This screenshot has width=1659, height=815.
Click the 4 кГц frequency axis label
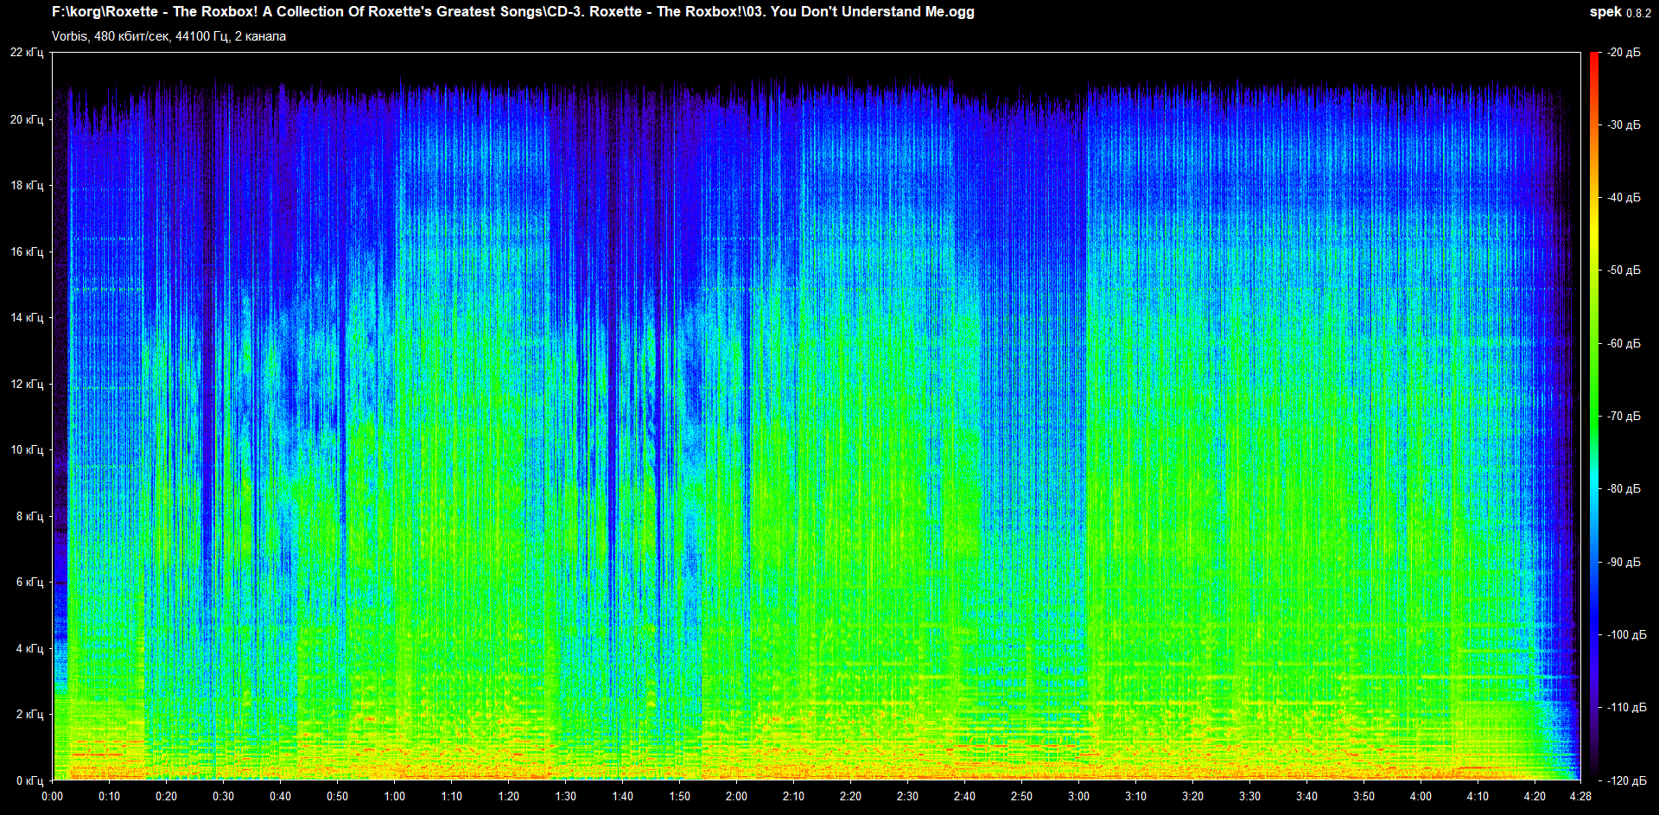coord(29,648)
